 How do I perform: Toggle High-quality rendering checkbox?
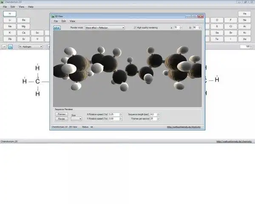click(x=135, y=28)
